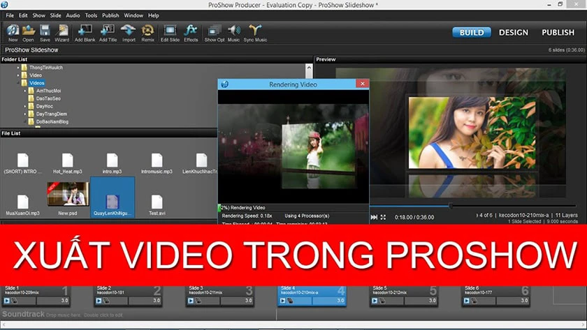This screenshot has width=587, height=330.
Task: Expand the AmThucMoi folder
Action: point(25,91)
